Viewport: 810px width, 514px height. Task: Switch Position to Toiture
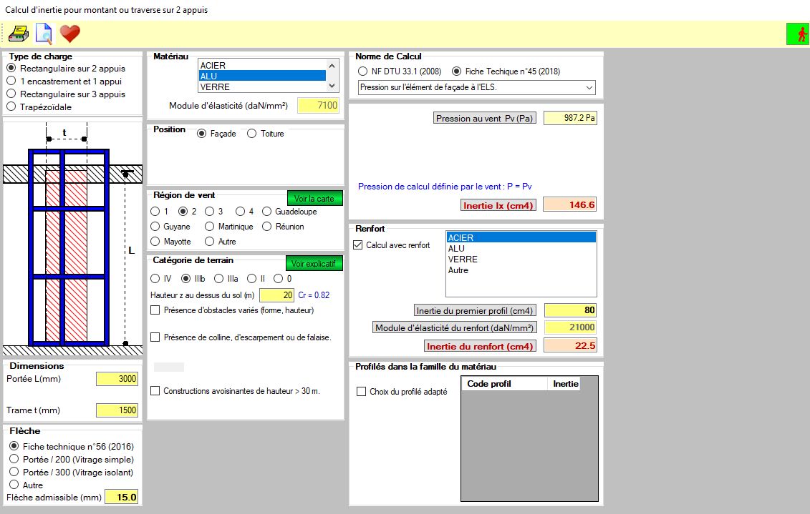tap(251, 134)
